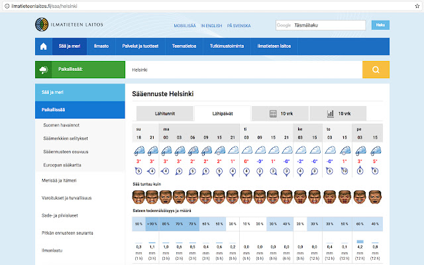Click the 4,2 mm precipitation value
Screen dimensions: 424x265
pos(360,247)
